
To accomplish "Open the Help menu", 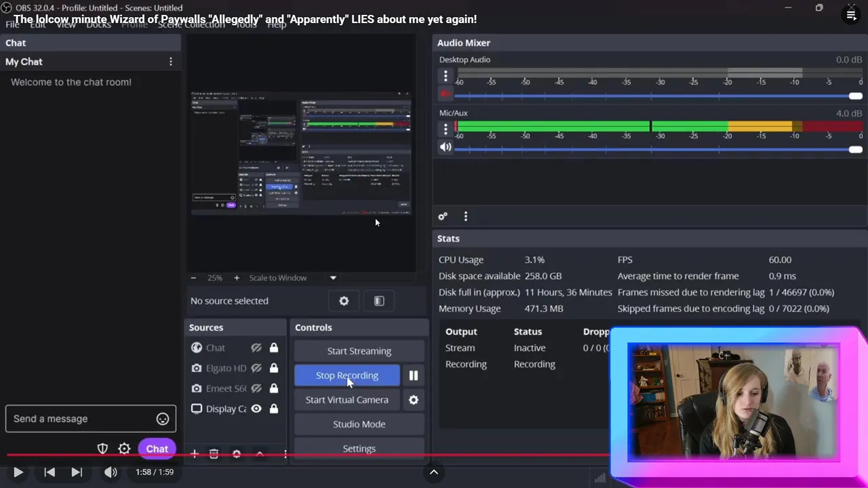I will point(277,24).
